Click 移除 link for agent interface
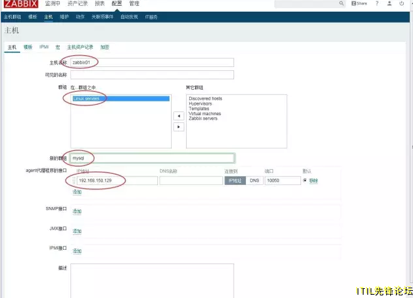This screenshot has width=413, height=298. click(313, 181)
